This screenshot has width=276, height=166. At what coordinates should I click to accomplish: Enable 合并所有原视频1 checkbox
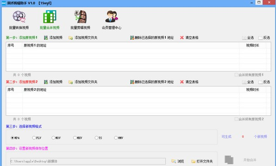point(236,75)
